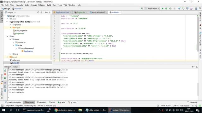This screenshot has height=113, width=202.
Task: Click Collapse All icon in Project panel
Action: coord(41,13)
